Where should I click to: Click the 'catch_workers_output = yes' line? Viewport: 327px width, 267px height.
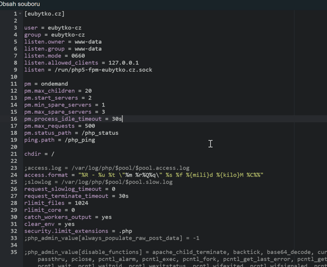point(68,217)
